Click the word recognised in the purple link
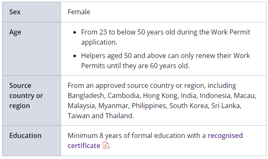This screenshot has height=159, width=268. (225, 135)
